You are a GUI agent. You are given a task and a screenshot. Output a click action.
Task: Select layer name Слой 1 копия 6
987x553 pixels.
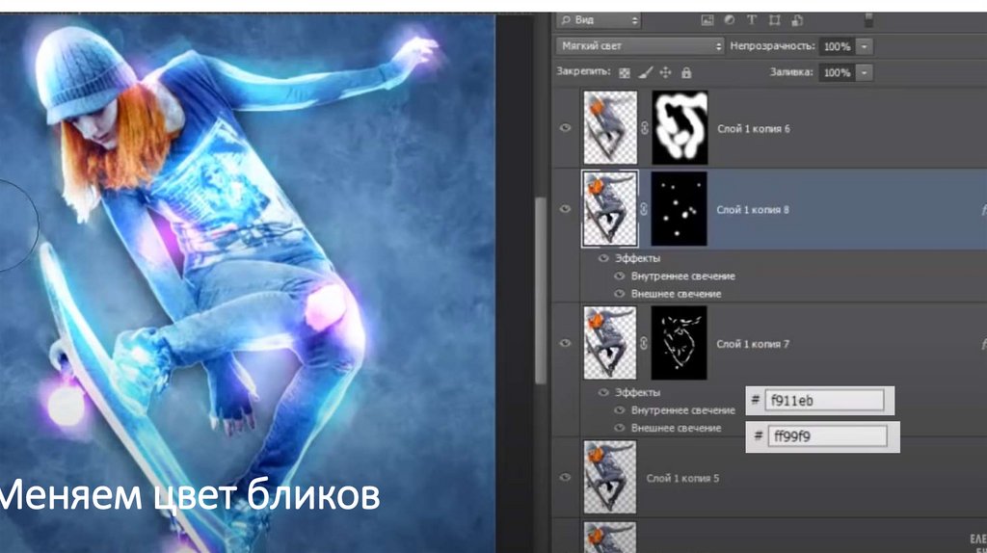coord(753,128)
